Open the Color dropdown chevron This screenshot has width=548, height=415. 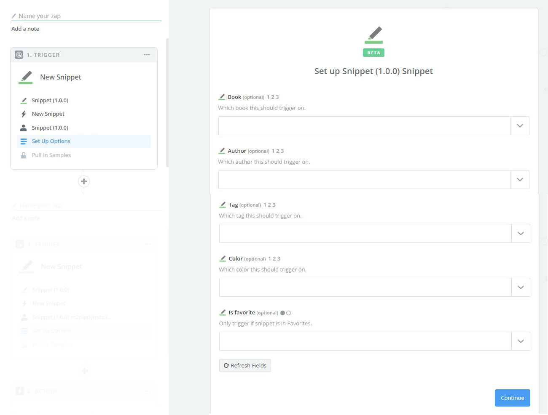521,287
